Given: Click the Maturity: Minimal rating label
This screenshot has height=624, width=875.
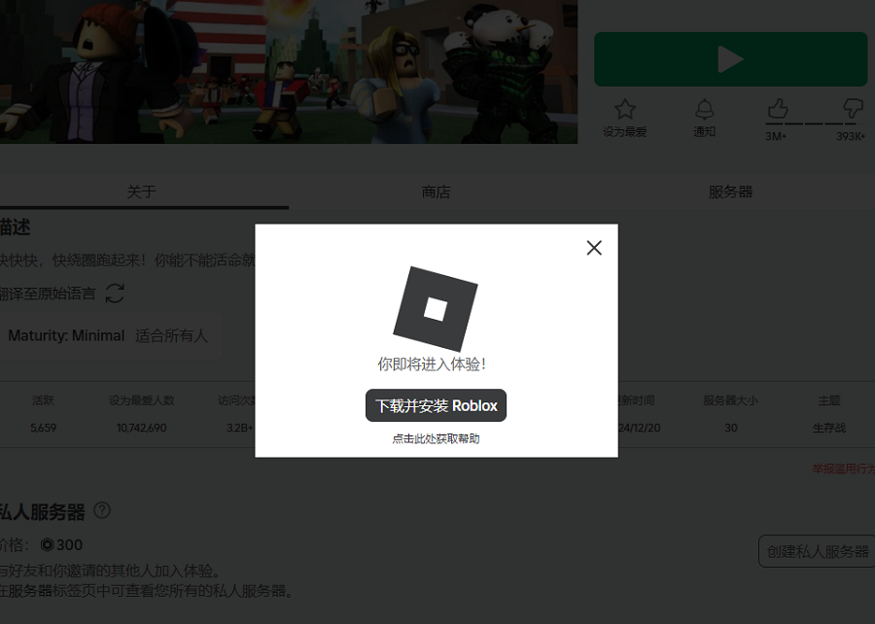Looking at the screenshot, I should 66,335.
